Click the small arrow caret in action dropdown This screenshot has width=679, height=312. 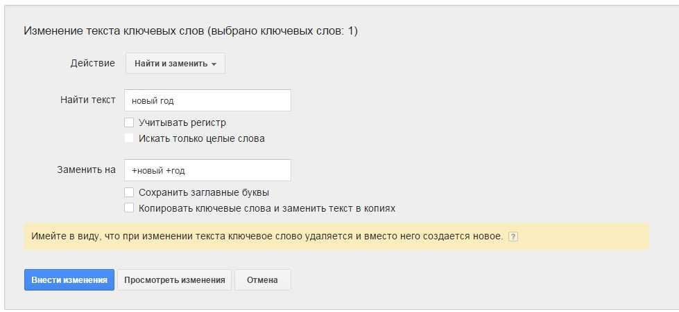[x=214, y=64]
